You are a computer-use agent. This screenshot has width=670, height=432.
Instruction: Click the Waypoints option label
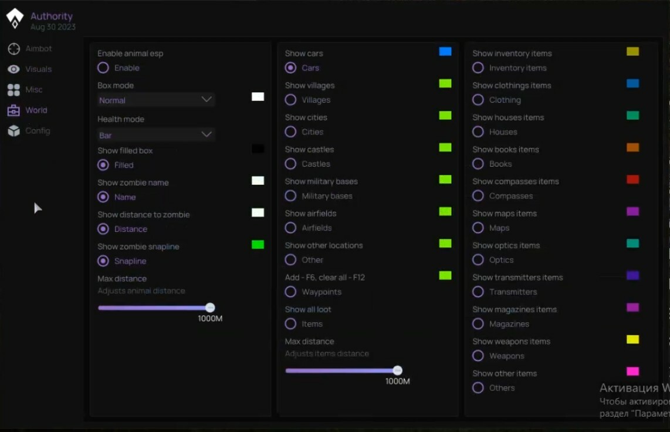322,292
